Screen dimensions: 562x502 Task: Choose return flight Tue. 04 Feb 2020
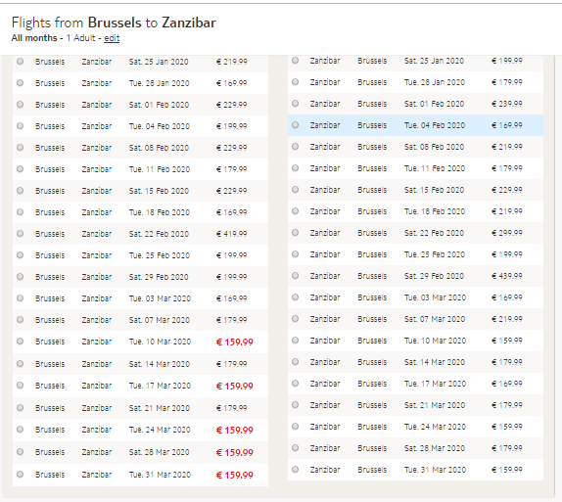coord(295,125)
